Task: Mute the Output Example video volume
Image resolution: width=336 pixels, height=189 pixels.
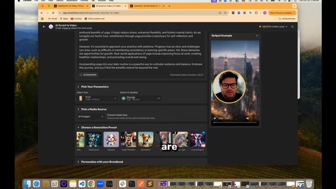Action: click(247, 118)
